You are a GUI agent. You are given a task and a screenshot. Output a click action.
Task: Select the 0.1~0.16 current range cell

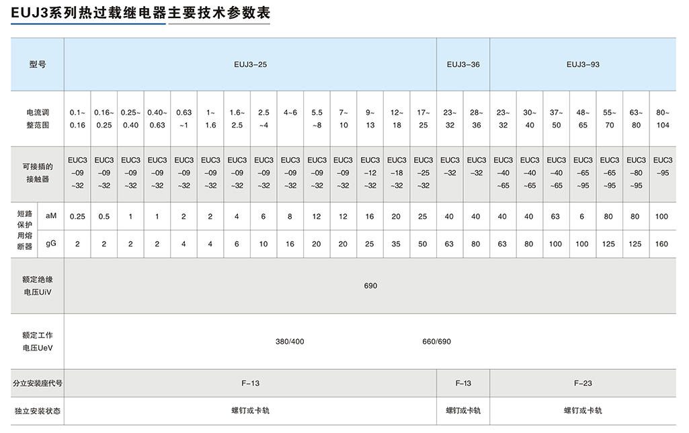77,119
